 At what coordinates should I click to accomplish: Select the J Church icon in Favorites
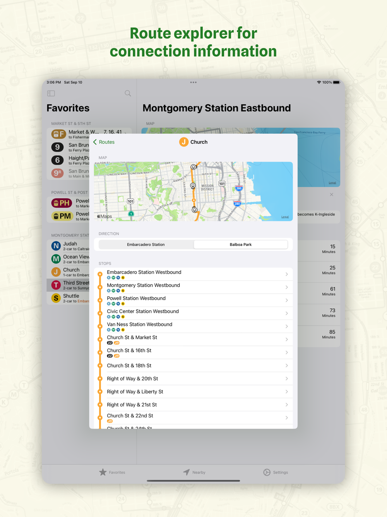[x=56, y=272]
